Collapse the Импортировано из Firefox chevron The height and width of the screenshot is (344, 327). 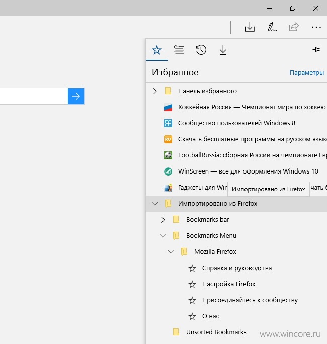click(x=155, y=204)
